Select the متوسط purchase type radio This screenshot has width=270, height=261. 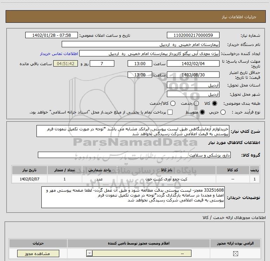tap(202, 112)
